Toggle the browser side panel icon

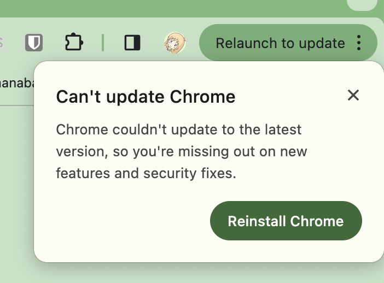tap(132, 43)
